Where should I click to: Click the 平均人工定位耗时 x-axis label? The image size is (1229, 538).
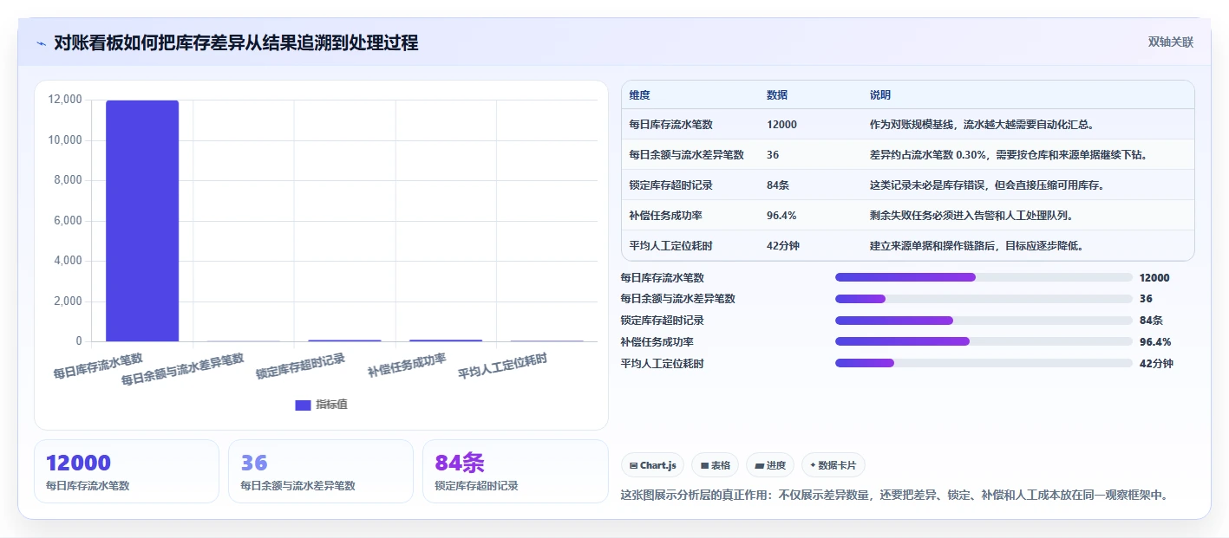coord(503,366)
